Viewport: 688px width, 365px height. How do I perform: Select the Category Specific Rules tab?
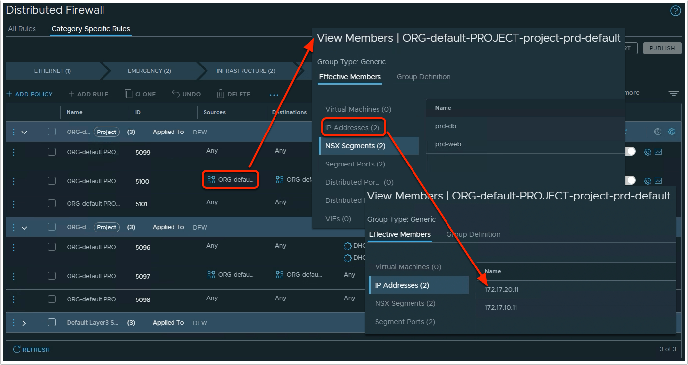coord(91,29)
